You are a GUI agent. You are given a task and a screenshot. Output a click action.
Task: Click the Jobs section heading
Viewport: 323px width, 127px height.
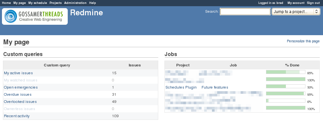[171, 54]
